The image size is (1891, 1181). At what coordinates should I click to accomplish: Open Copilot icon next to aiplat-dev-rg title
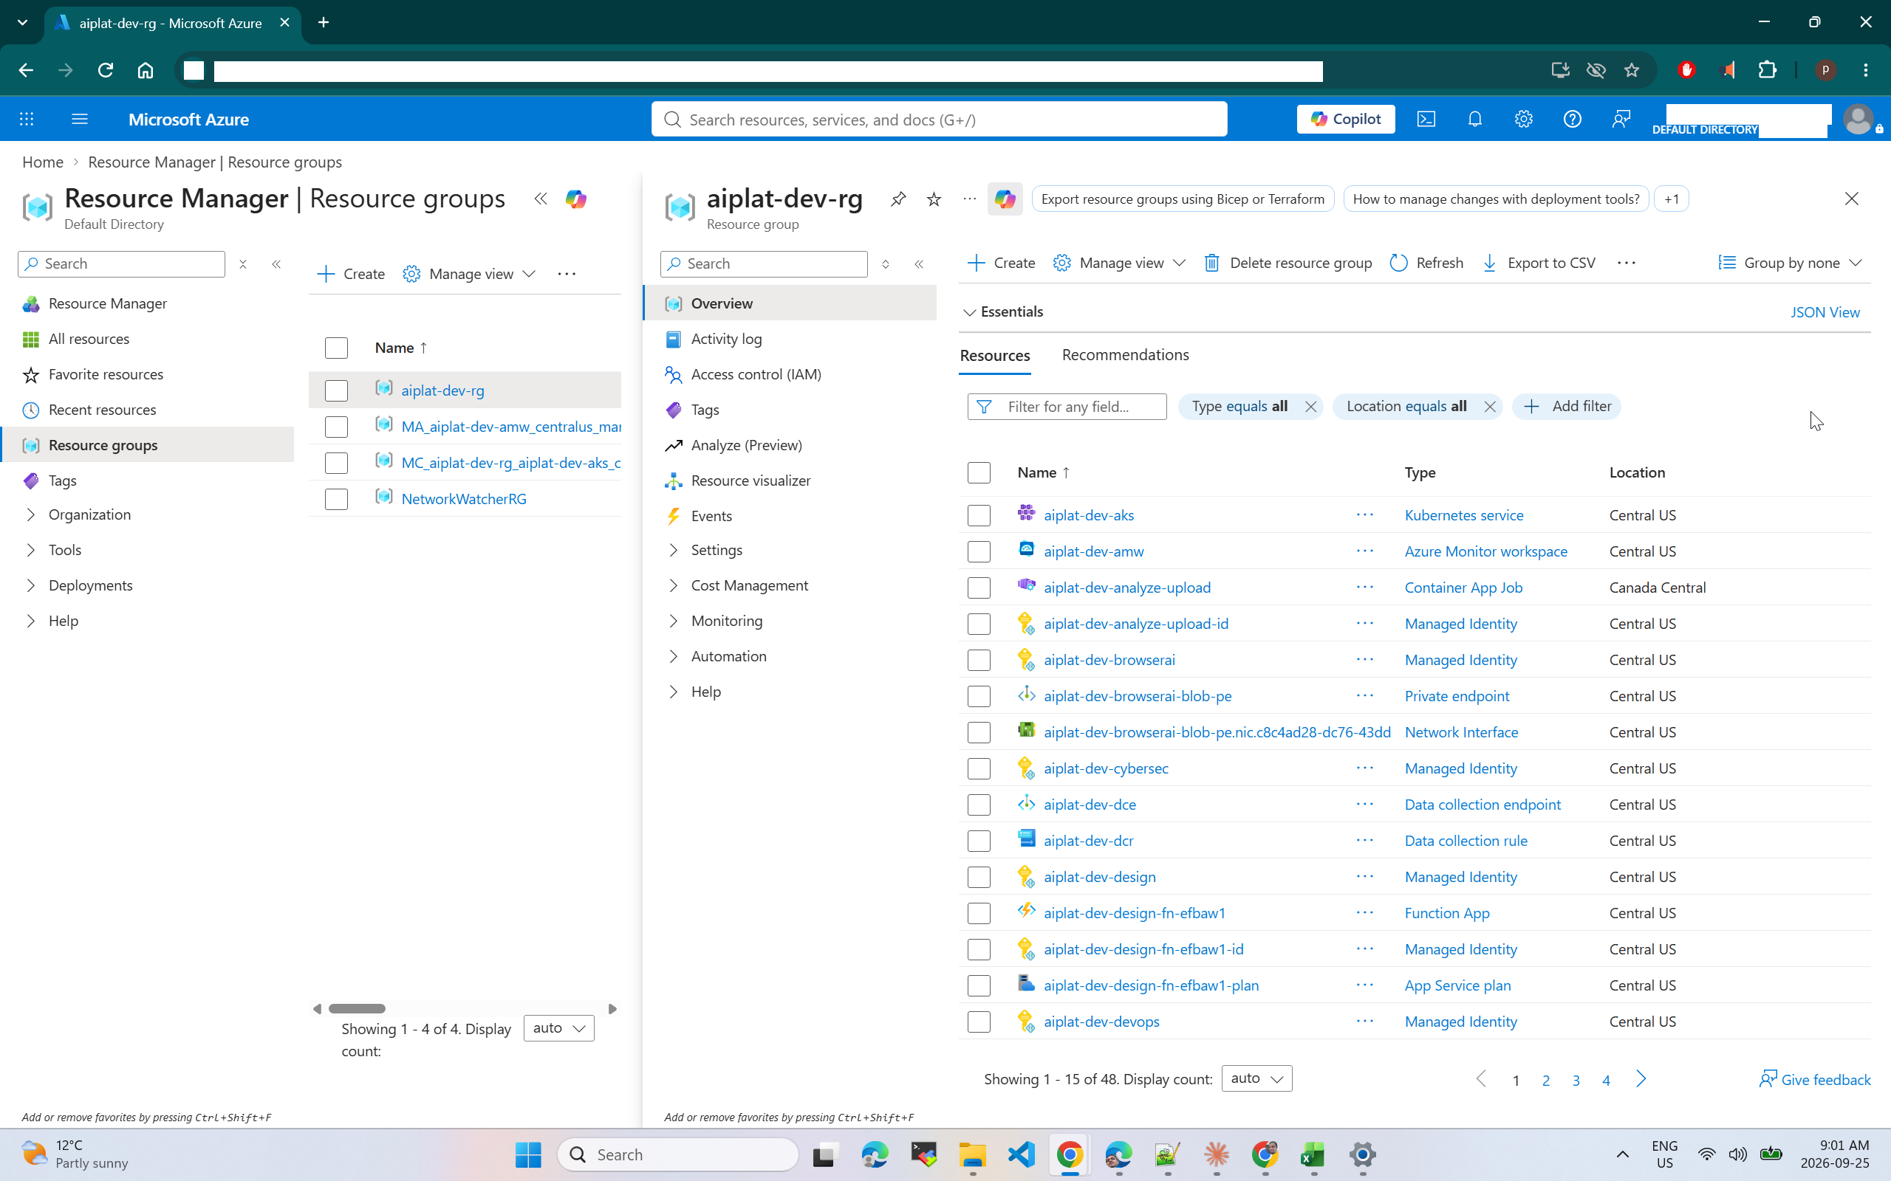click(1005, 199)
